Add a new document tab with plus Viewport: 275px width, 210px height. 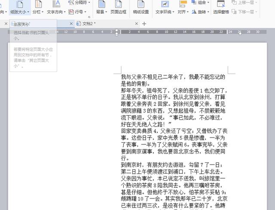coord(144,24)
